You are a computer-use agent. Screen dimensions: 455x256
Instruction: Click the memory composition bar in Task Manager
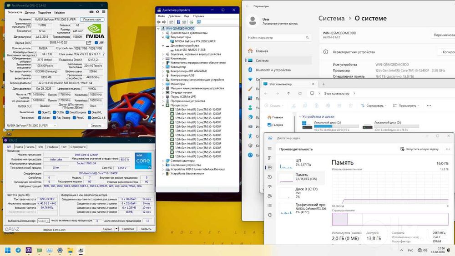click(390, 219)
